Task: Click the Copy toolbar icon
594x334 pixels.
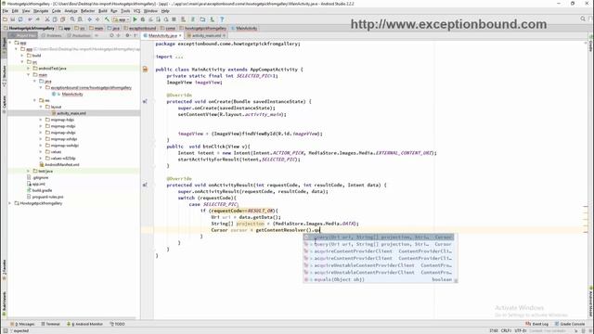Action: click(x=55, y=19)
